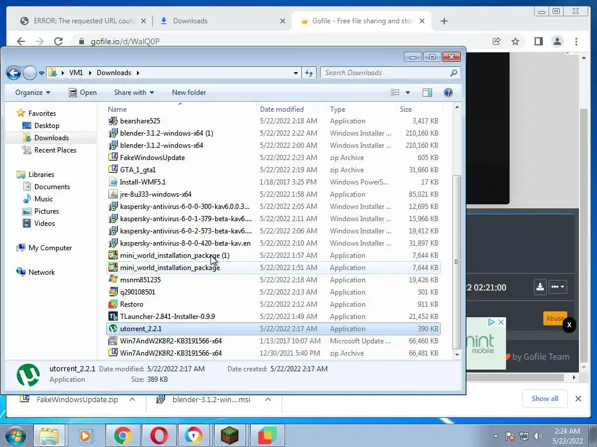Open FakeWindowsUpdate.zip download options arrow
597x447 pixels.
(132, 399)
